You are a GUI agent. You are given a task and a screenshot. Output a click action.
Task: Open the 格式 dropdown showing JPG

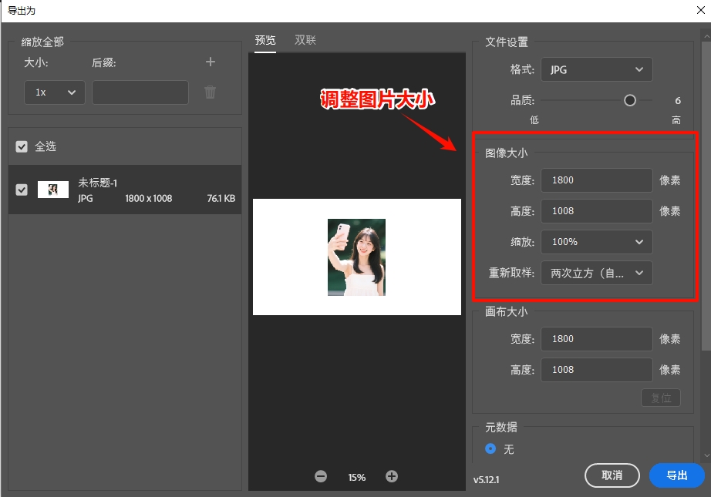(x=596, y=69)
